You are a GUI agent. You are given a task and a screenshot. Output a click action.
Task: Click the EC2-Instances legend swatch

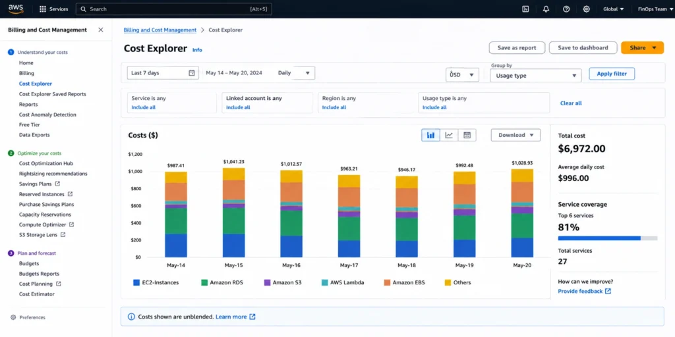pyautogui.click(x=136, y=283)
